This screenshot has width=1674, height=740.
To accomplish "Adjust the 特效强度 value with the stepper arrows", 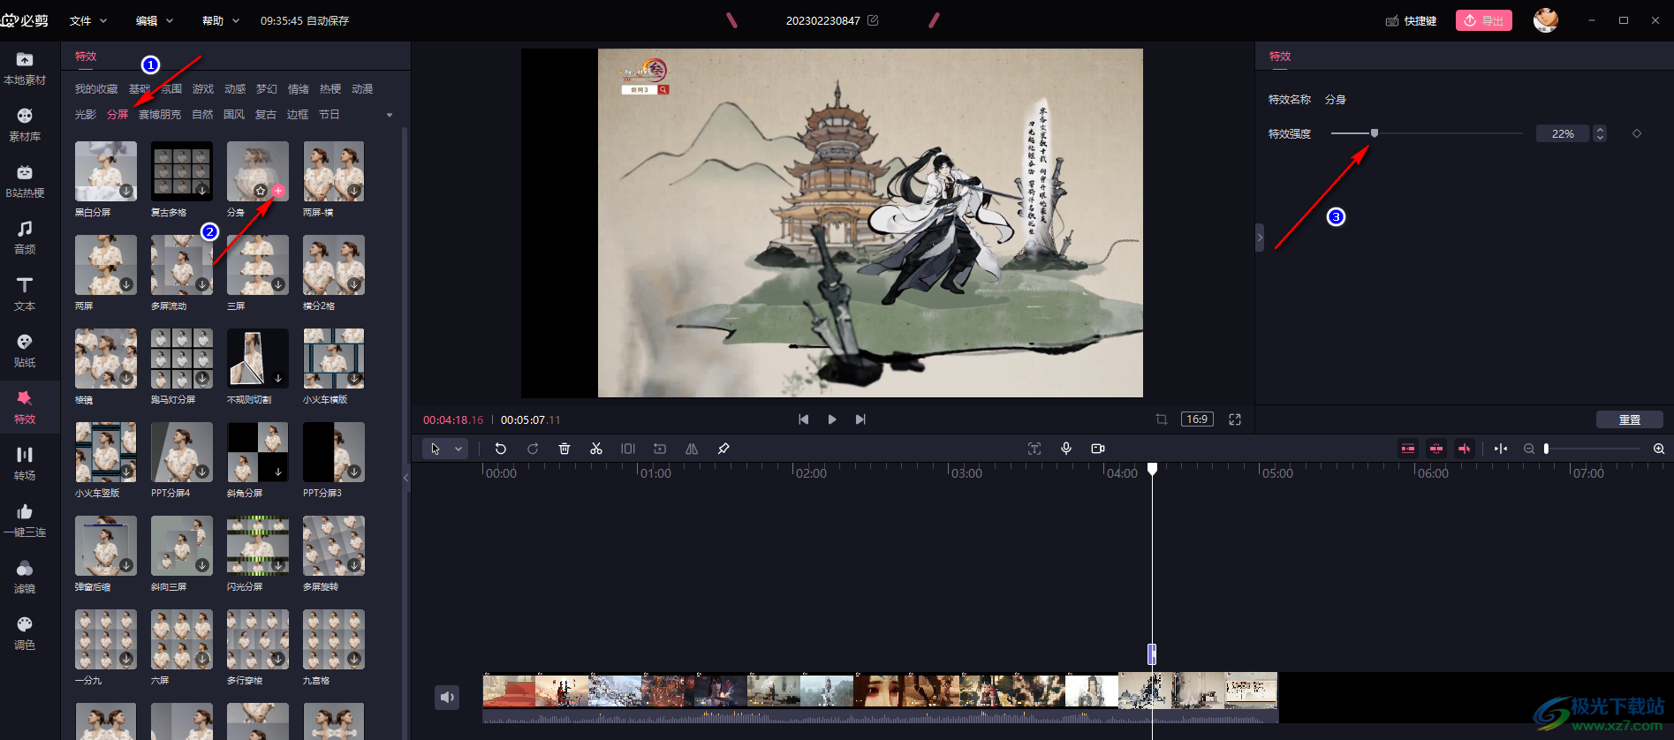I will click(x=1600, y=133).
